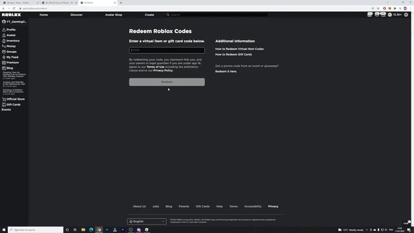Open Terms footer link
Screen dimensions: 414x233
(x=234, y=206)
